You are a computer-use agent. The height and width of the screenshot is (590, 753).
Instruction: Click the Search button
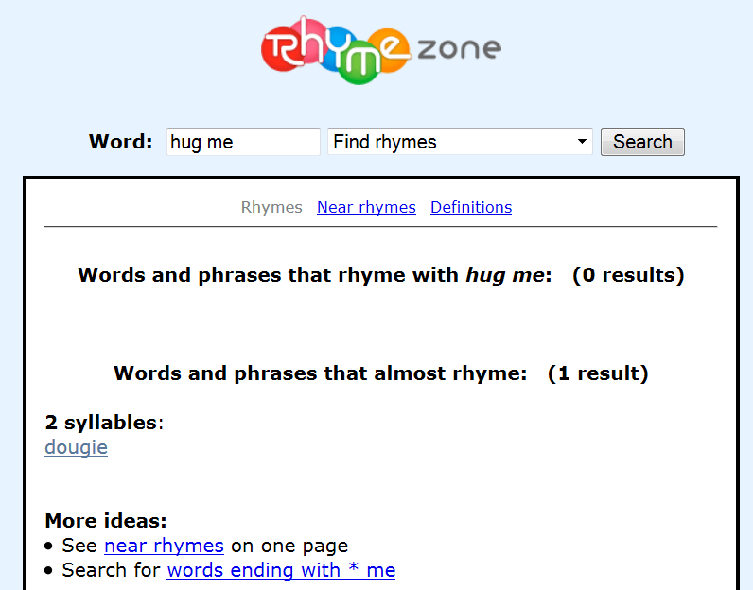pyautogui.click(x=642, y=142)
